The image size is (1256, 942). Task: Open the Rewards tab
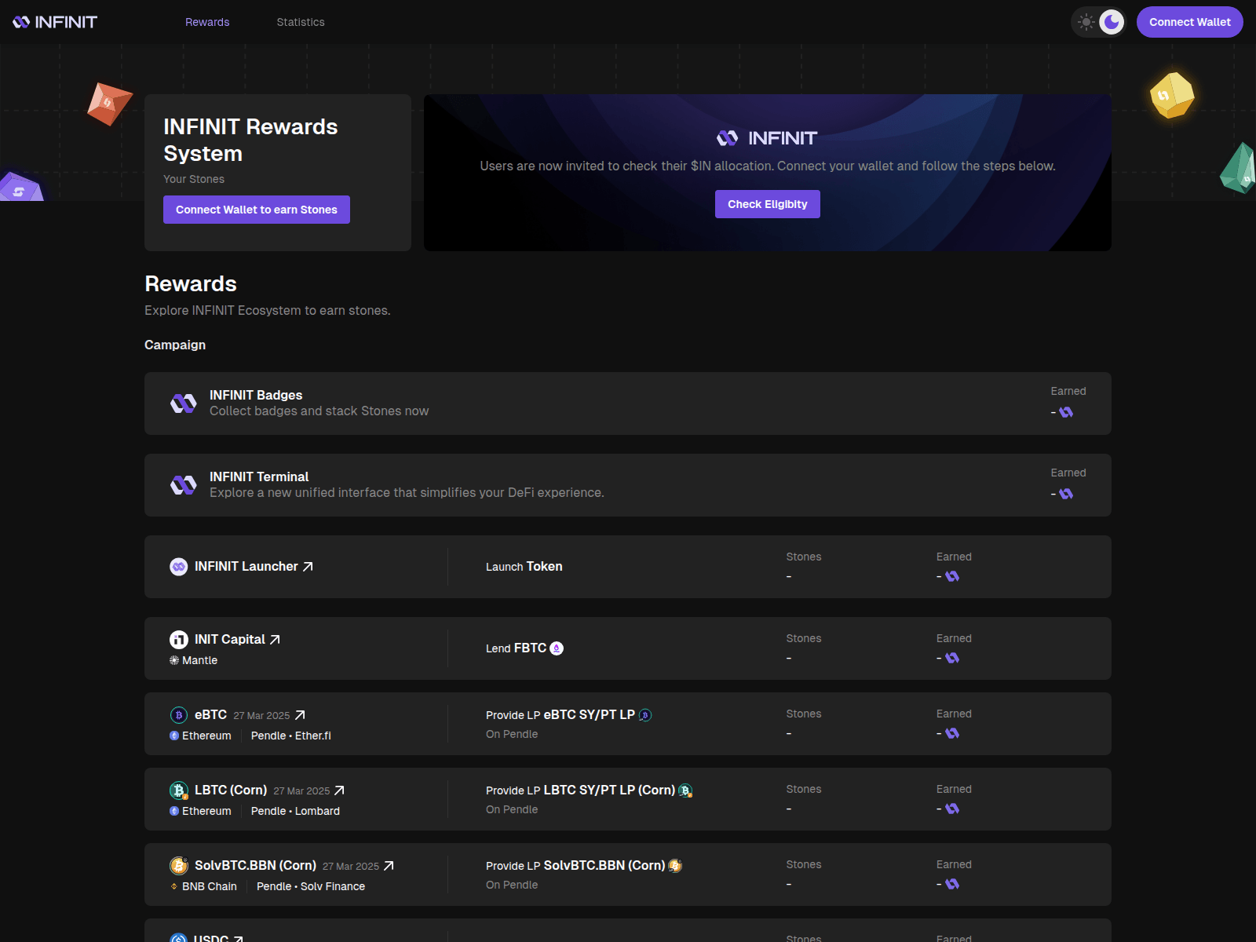point(206,22)
